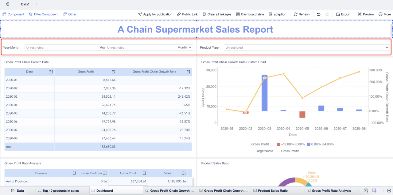Select the 27,636.64 gross profit cell
Screen dimensions: 393x195
(x=86, y=138)
